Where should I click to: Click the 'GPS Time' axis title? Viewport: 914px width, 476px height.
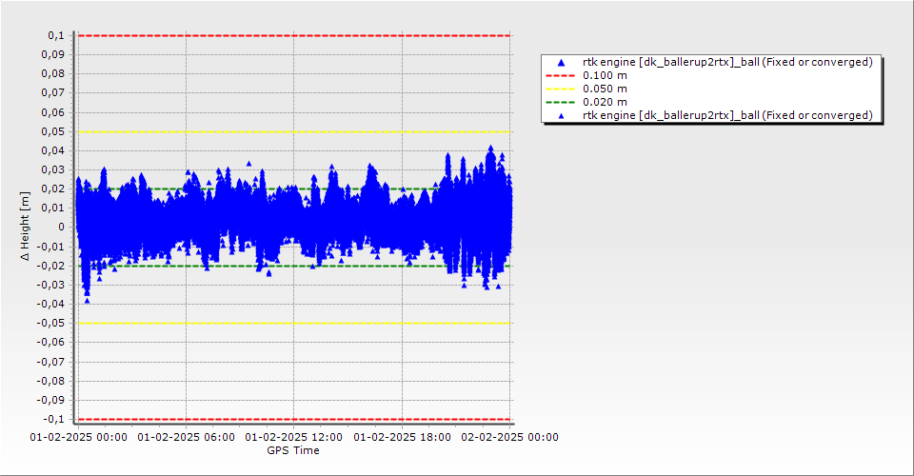click(x=293, y=450)
